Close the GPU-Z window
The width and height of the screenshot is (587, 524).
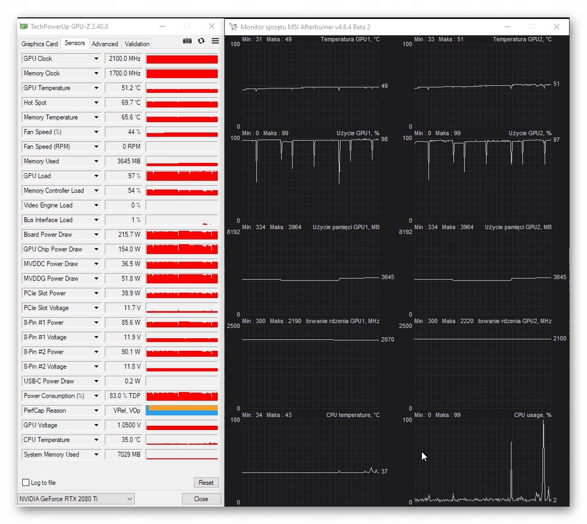point(212,26)
